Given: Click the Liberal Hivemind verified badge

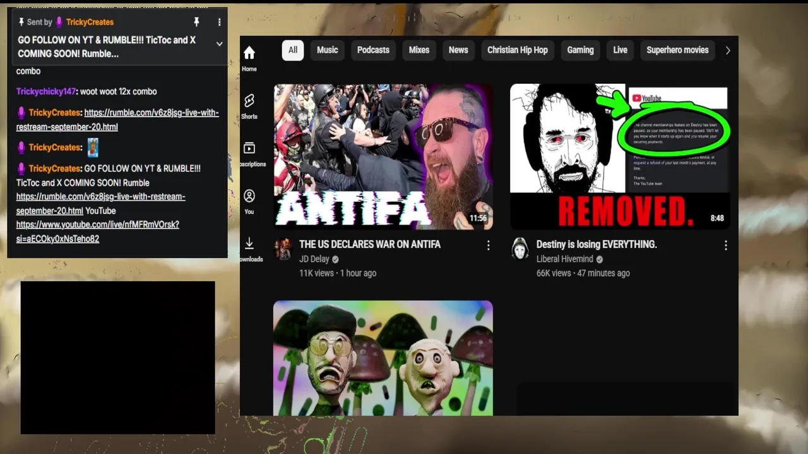Looking at the screenshot, I should pyautogui.click(x=599, y=259).
